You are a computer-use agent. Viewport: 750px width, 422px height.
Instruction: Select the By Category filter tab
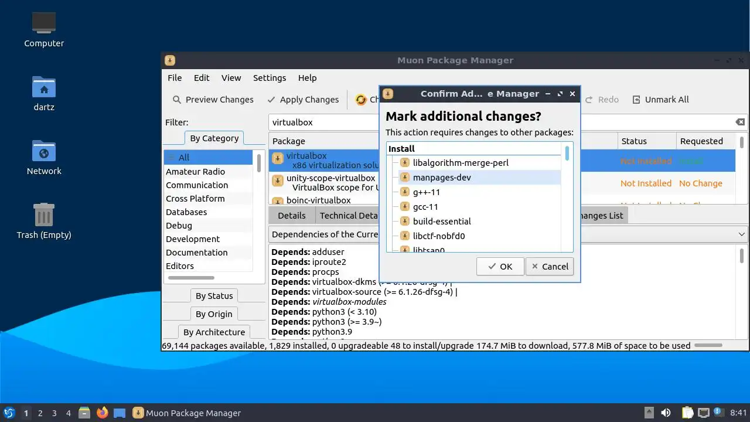click(214, 138)
